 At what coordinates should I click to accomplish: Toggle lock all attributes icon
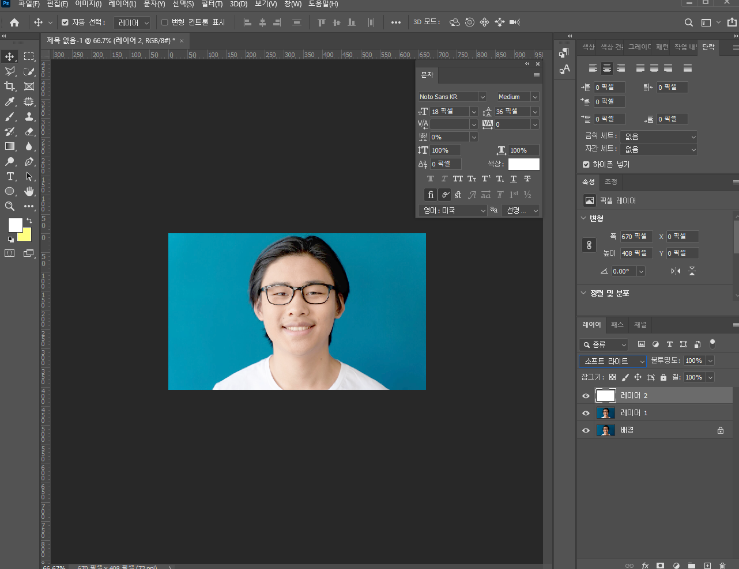(x=663, y=377)
